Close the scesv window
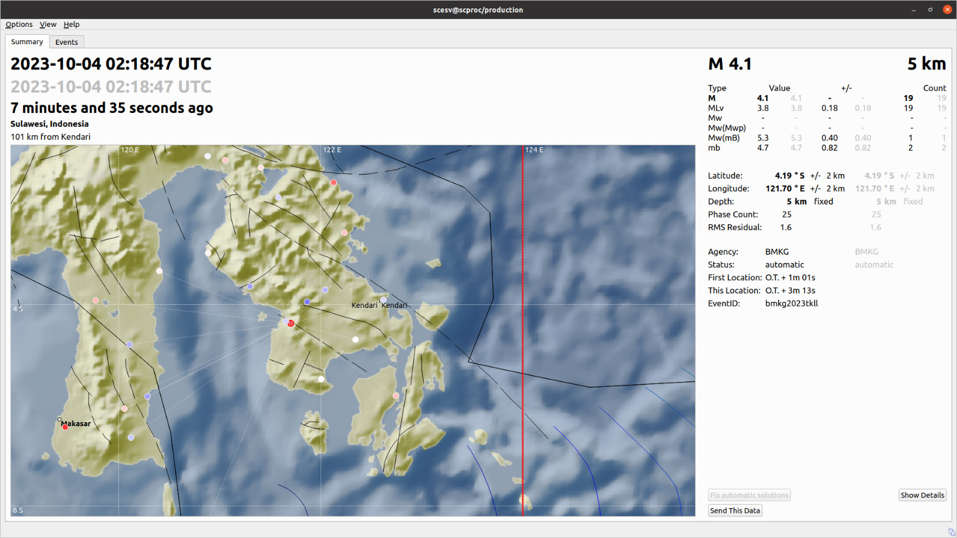This screenshot has width=957, height=538. click(x=947, y=10)
